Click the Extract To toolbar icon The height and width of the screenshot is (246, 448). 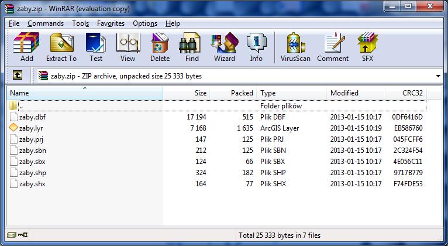61,47
